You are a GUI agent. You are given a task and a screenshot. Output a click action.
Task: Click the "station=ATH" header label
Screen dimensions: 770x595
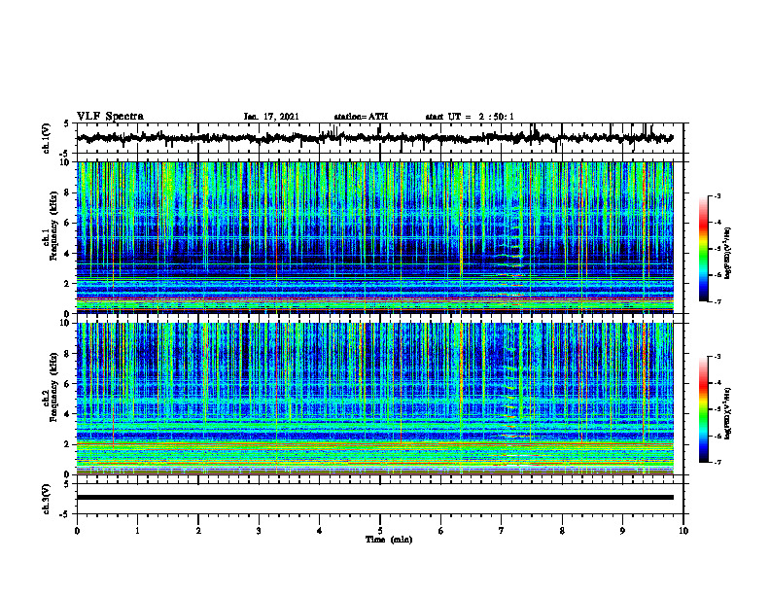(x=361, y=117)
